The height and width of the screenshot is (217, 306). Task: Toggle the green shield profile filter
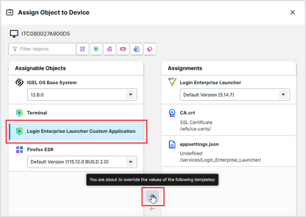(x=96, y=49)
